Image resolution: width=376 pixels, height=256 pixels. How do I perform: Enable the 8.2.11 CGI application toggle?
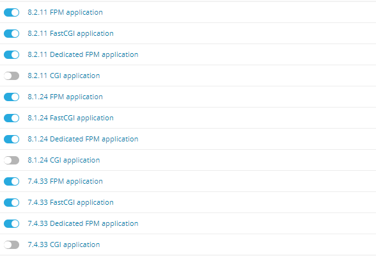pyautogui.click(x=12, y=76)
